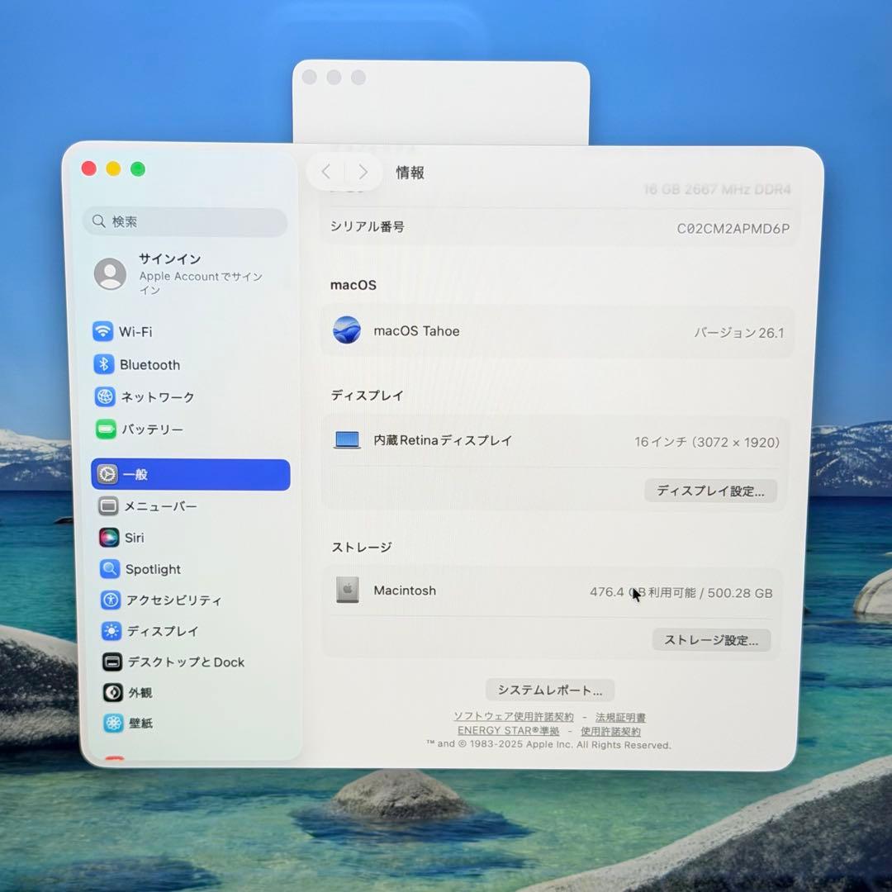This screenshot has width=892, height=892.
Task: Click the macOS Tahoe version icon
Action: 348,331
